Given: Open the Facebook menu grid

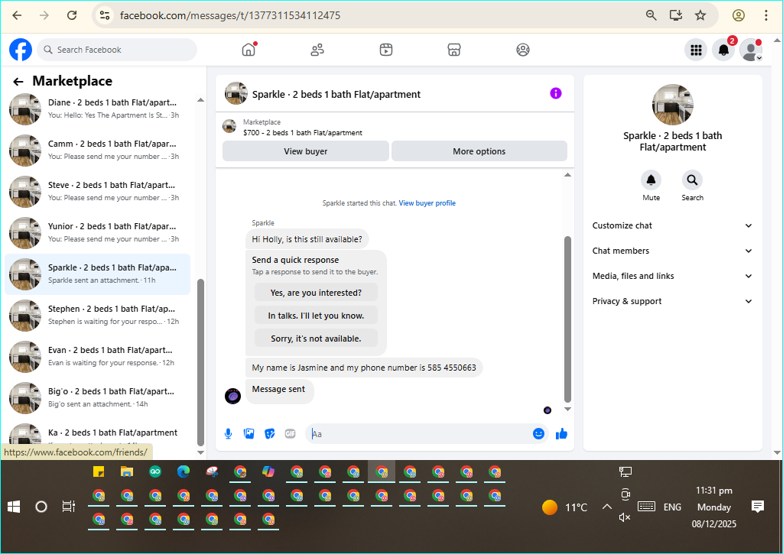Looking at the screenshot, I should (696, 50).
